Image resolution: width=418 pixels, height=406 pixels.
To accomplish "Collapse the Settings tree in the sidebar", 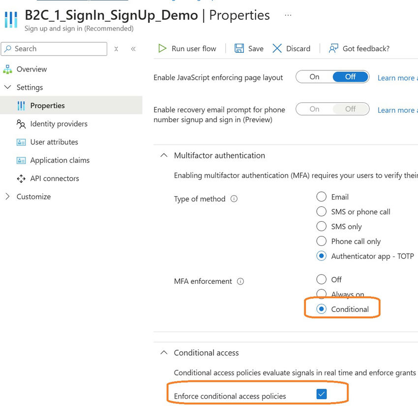I will [7, 87].
